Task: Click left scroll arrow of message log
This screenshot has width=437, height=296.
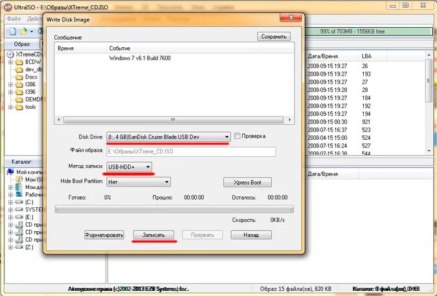Action: click(x=59, y=120)
